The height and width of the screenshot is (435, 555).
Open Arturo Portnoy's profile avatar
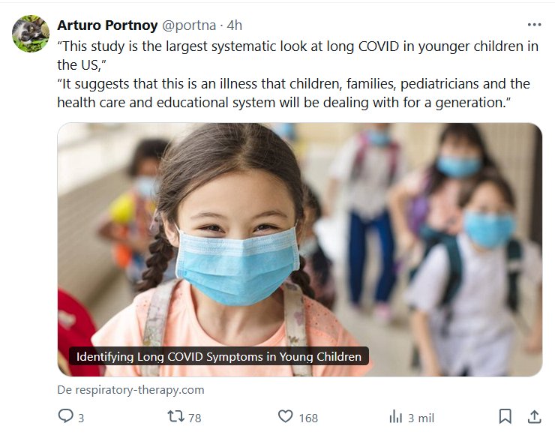tap(31, 34)
